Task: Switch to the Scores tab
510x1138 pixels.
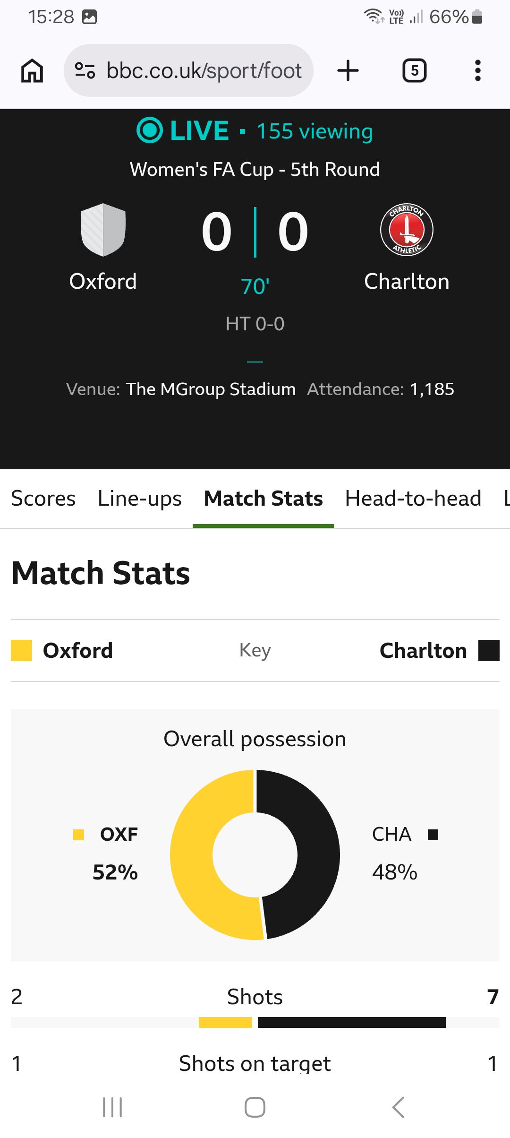Action: click(43, 499)
